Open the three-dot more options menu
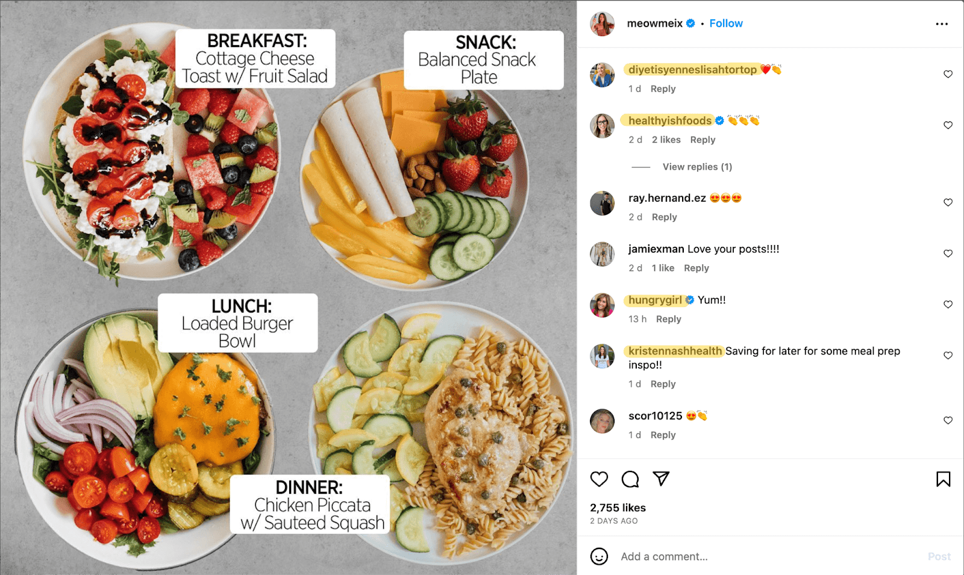The width and height of the screenshot is (964, 575). tap(942, 24)
